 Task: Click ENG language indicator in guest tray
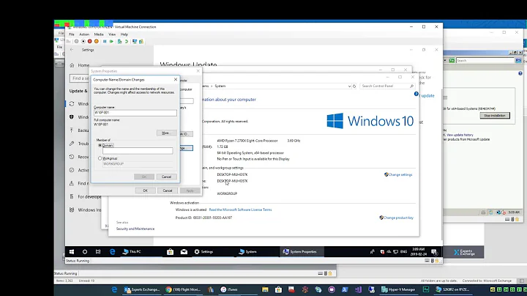click(x=403, y=251)
